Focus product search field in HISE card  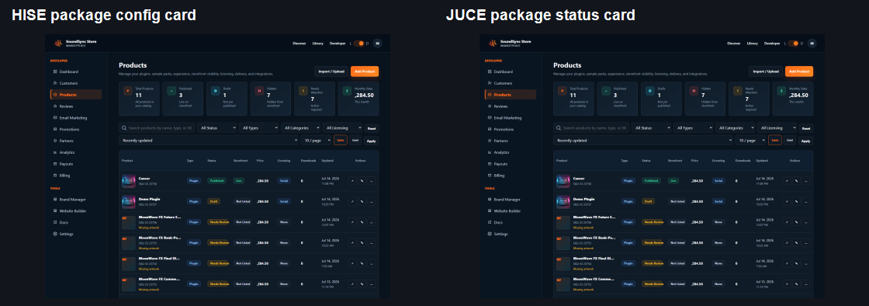click(x=157, y=127)
